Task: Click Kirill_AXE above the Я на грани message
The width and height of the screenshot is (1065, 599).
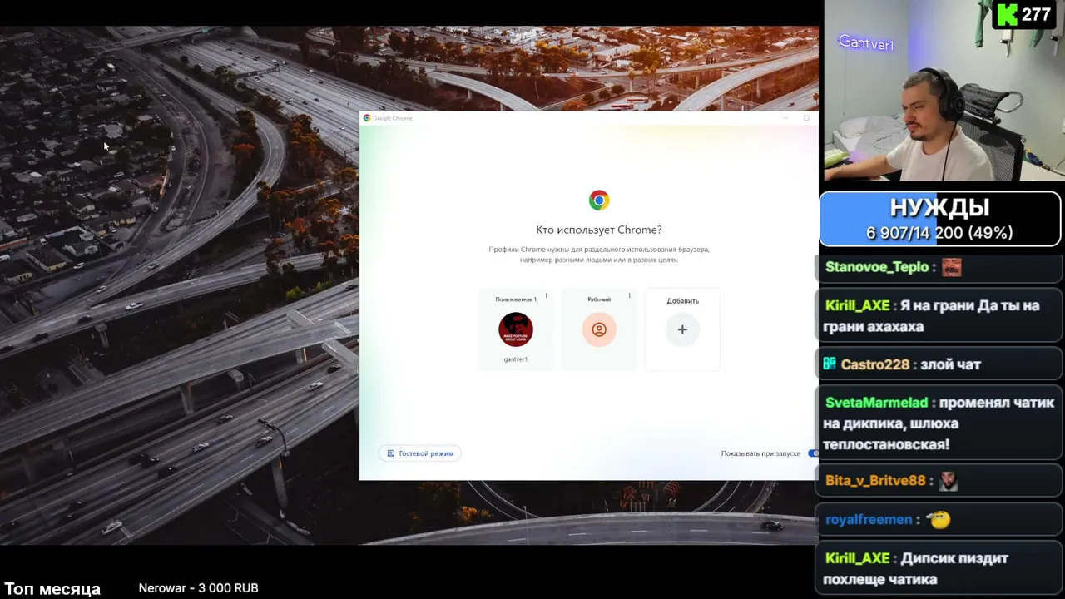Action: click(x=858, y=305)
